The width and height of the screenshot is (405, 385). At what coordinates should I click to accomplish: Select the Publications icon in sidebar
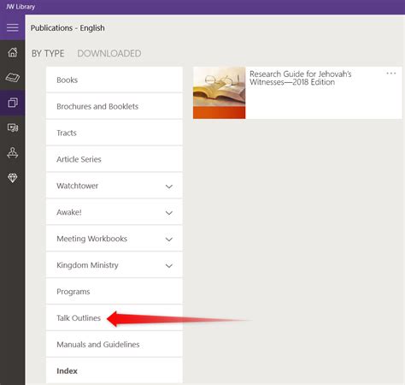(13, 103)
